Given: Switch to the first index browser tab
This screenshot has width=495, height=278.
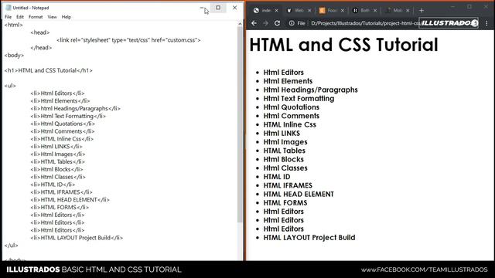Looking at the screenshot, I should pos(263,10).
